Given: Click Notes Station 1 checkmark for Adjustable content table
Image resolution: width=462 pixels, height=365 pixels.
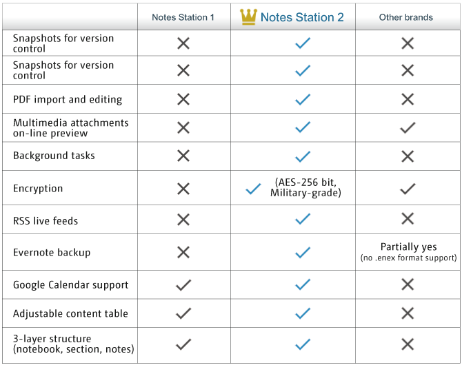Looking at the screenshot, I should coord(183,313).
